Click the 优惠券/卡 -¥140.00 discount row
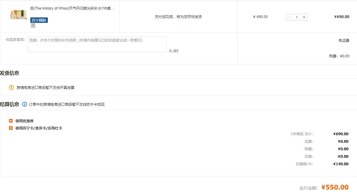Screen dimensions: 357x192 click(x=340, y=164)
